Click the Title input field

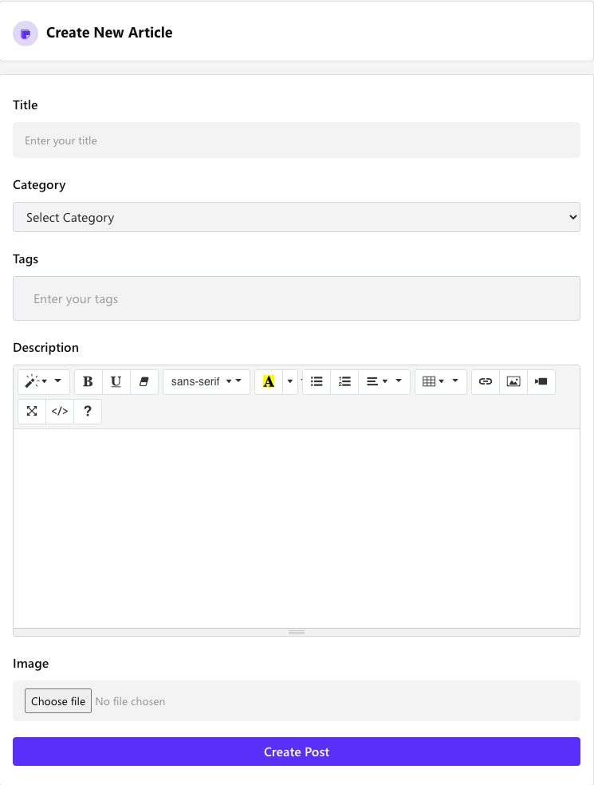coord(296,140)
